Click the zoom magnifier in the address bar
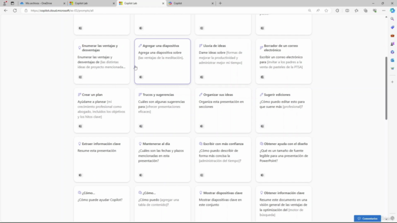Viewport: 397px width, 223px height. point(310,11)
